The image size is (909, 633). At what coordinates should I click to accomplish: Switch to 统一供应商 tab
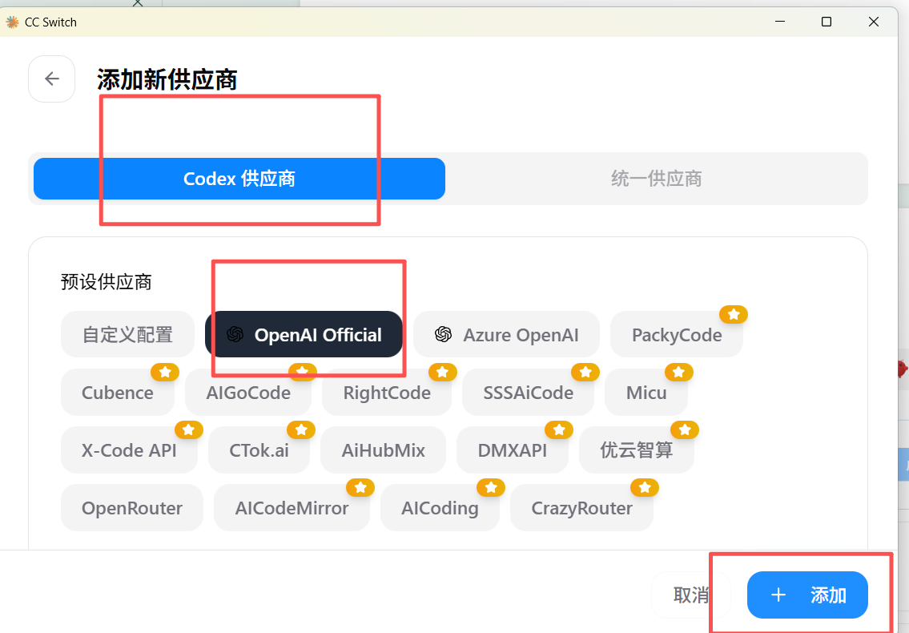coord(656,179)
